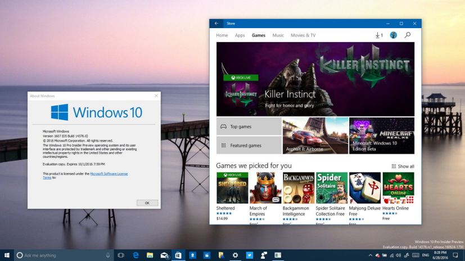
Task: Click the Top games button
Action: [x=249, y=127]
